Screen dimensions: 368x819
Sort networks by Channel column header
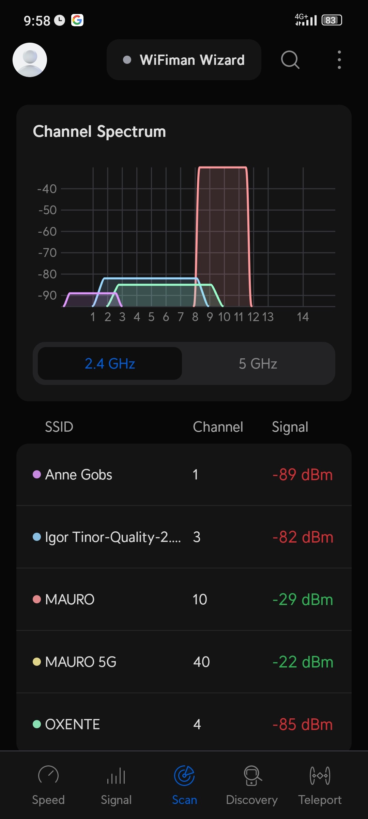[218, 427]
